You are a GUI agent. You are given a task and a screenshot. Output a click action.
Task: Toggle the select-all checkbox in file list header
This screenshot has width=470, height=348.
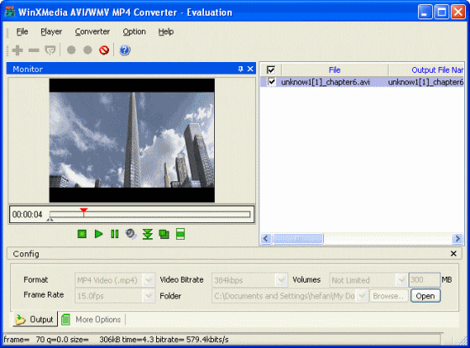[270, 70]
